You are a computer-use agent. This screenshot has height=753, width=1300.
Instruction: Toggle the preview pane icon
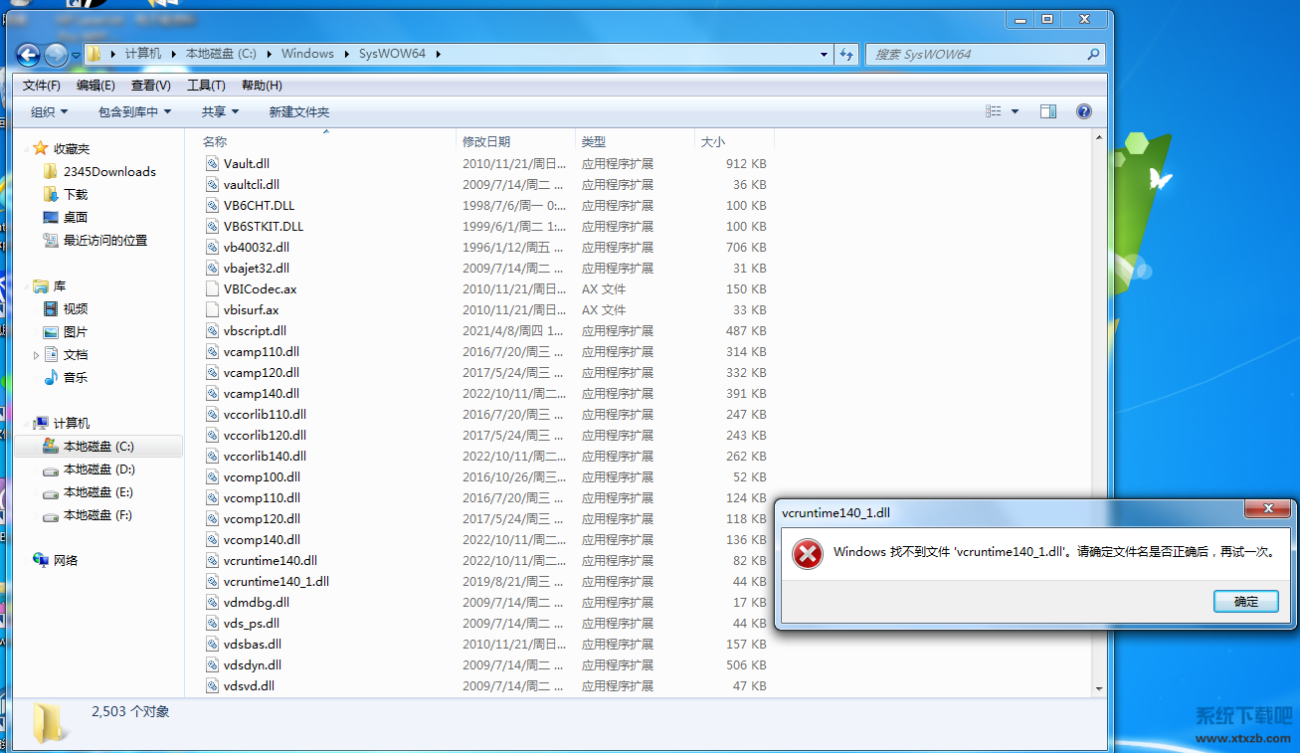click(1047, 111)
